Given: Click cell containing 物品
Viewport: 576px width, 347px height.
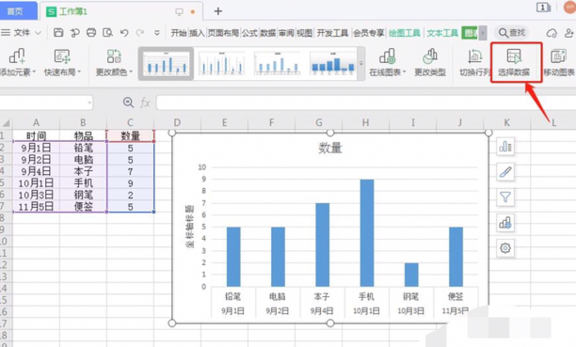Looking at the screenshot, I should tap(83, 135).
